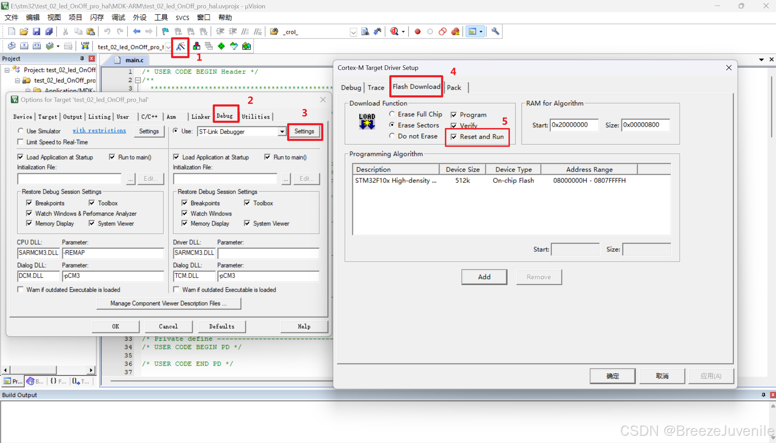This screenshot has height=443, width=776.
Task: Select the Use Simulator radio option
Action: [x=21, y=131]
